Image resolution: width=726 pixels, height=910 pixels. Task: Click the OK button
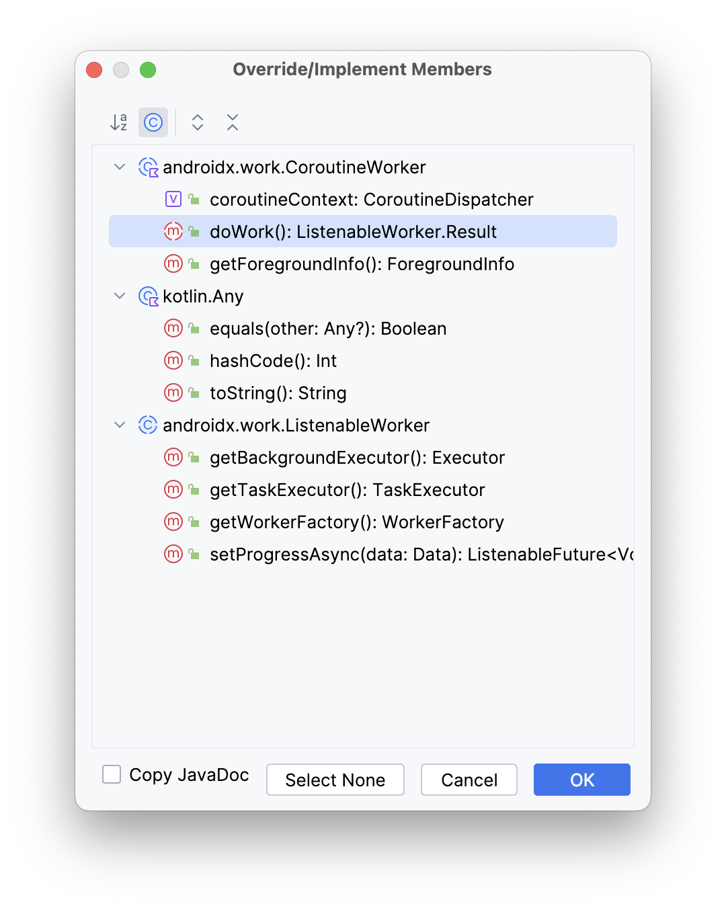(x=581, y=780)
